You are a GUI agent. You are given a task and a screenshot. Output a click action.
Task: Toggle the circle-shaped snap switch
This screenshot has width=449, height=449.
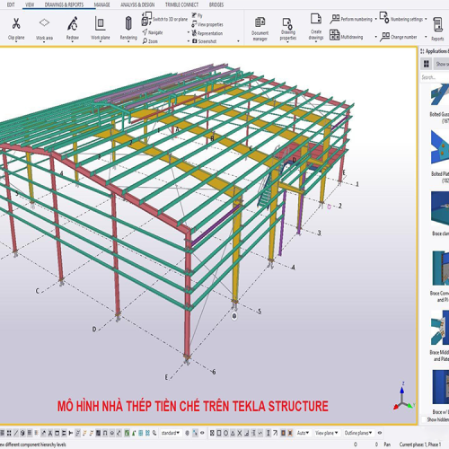click(x=226, y=433)
